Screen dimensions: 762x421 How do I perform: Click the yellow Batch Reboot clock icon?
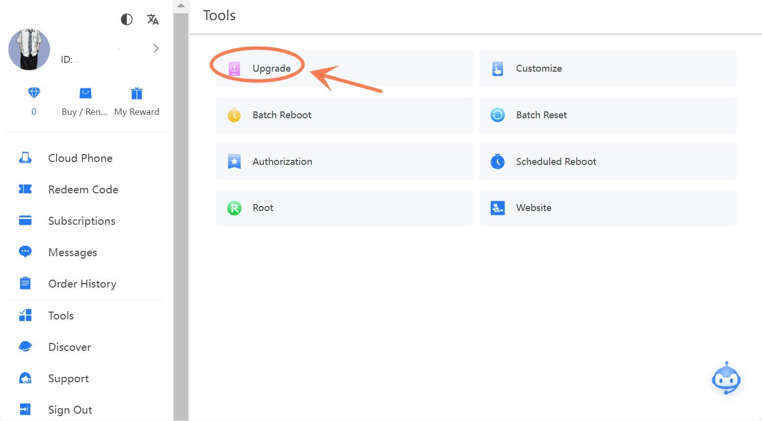tap(234, 115)
